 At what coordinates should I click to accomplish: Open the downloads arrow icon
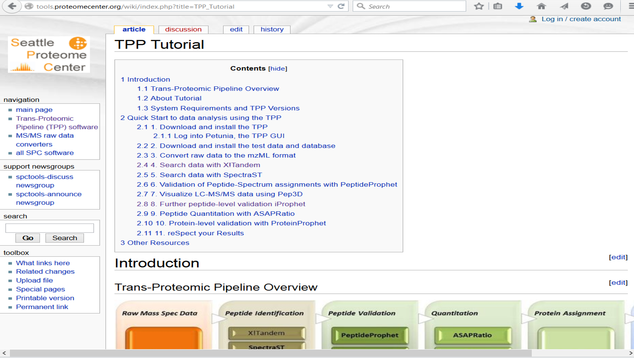pyautogui.click(x=519, y=6)
